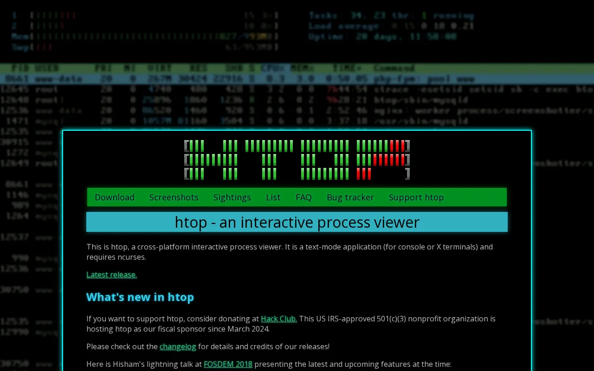Click the text 'Here is Hisham's lightning talk at'

click(144, 364)
